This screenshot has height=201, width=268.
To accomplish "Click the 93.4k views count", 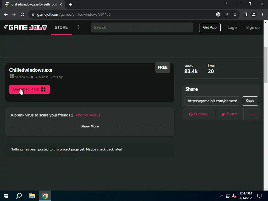I will (x=191, y=71).
